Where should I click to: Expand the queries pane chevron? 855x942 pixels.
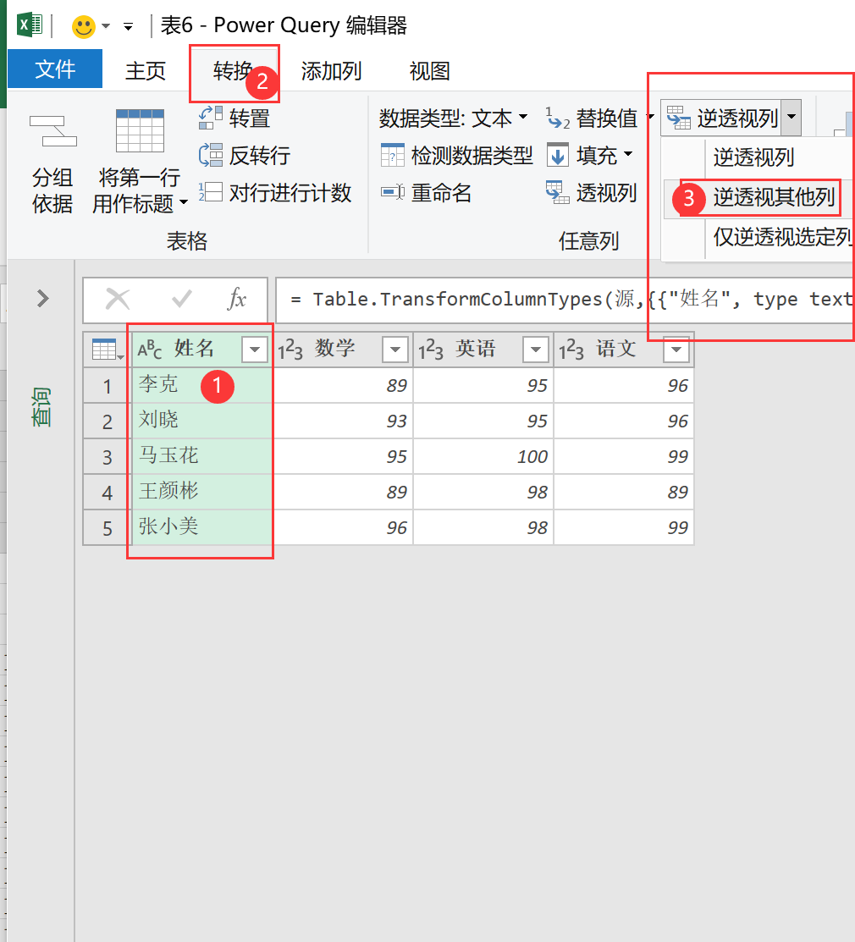point(42,298)
